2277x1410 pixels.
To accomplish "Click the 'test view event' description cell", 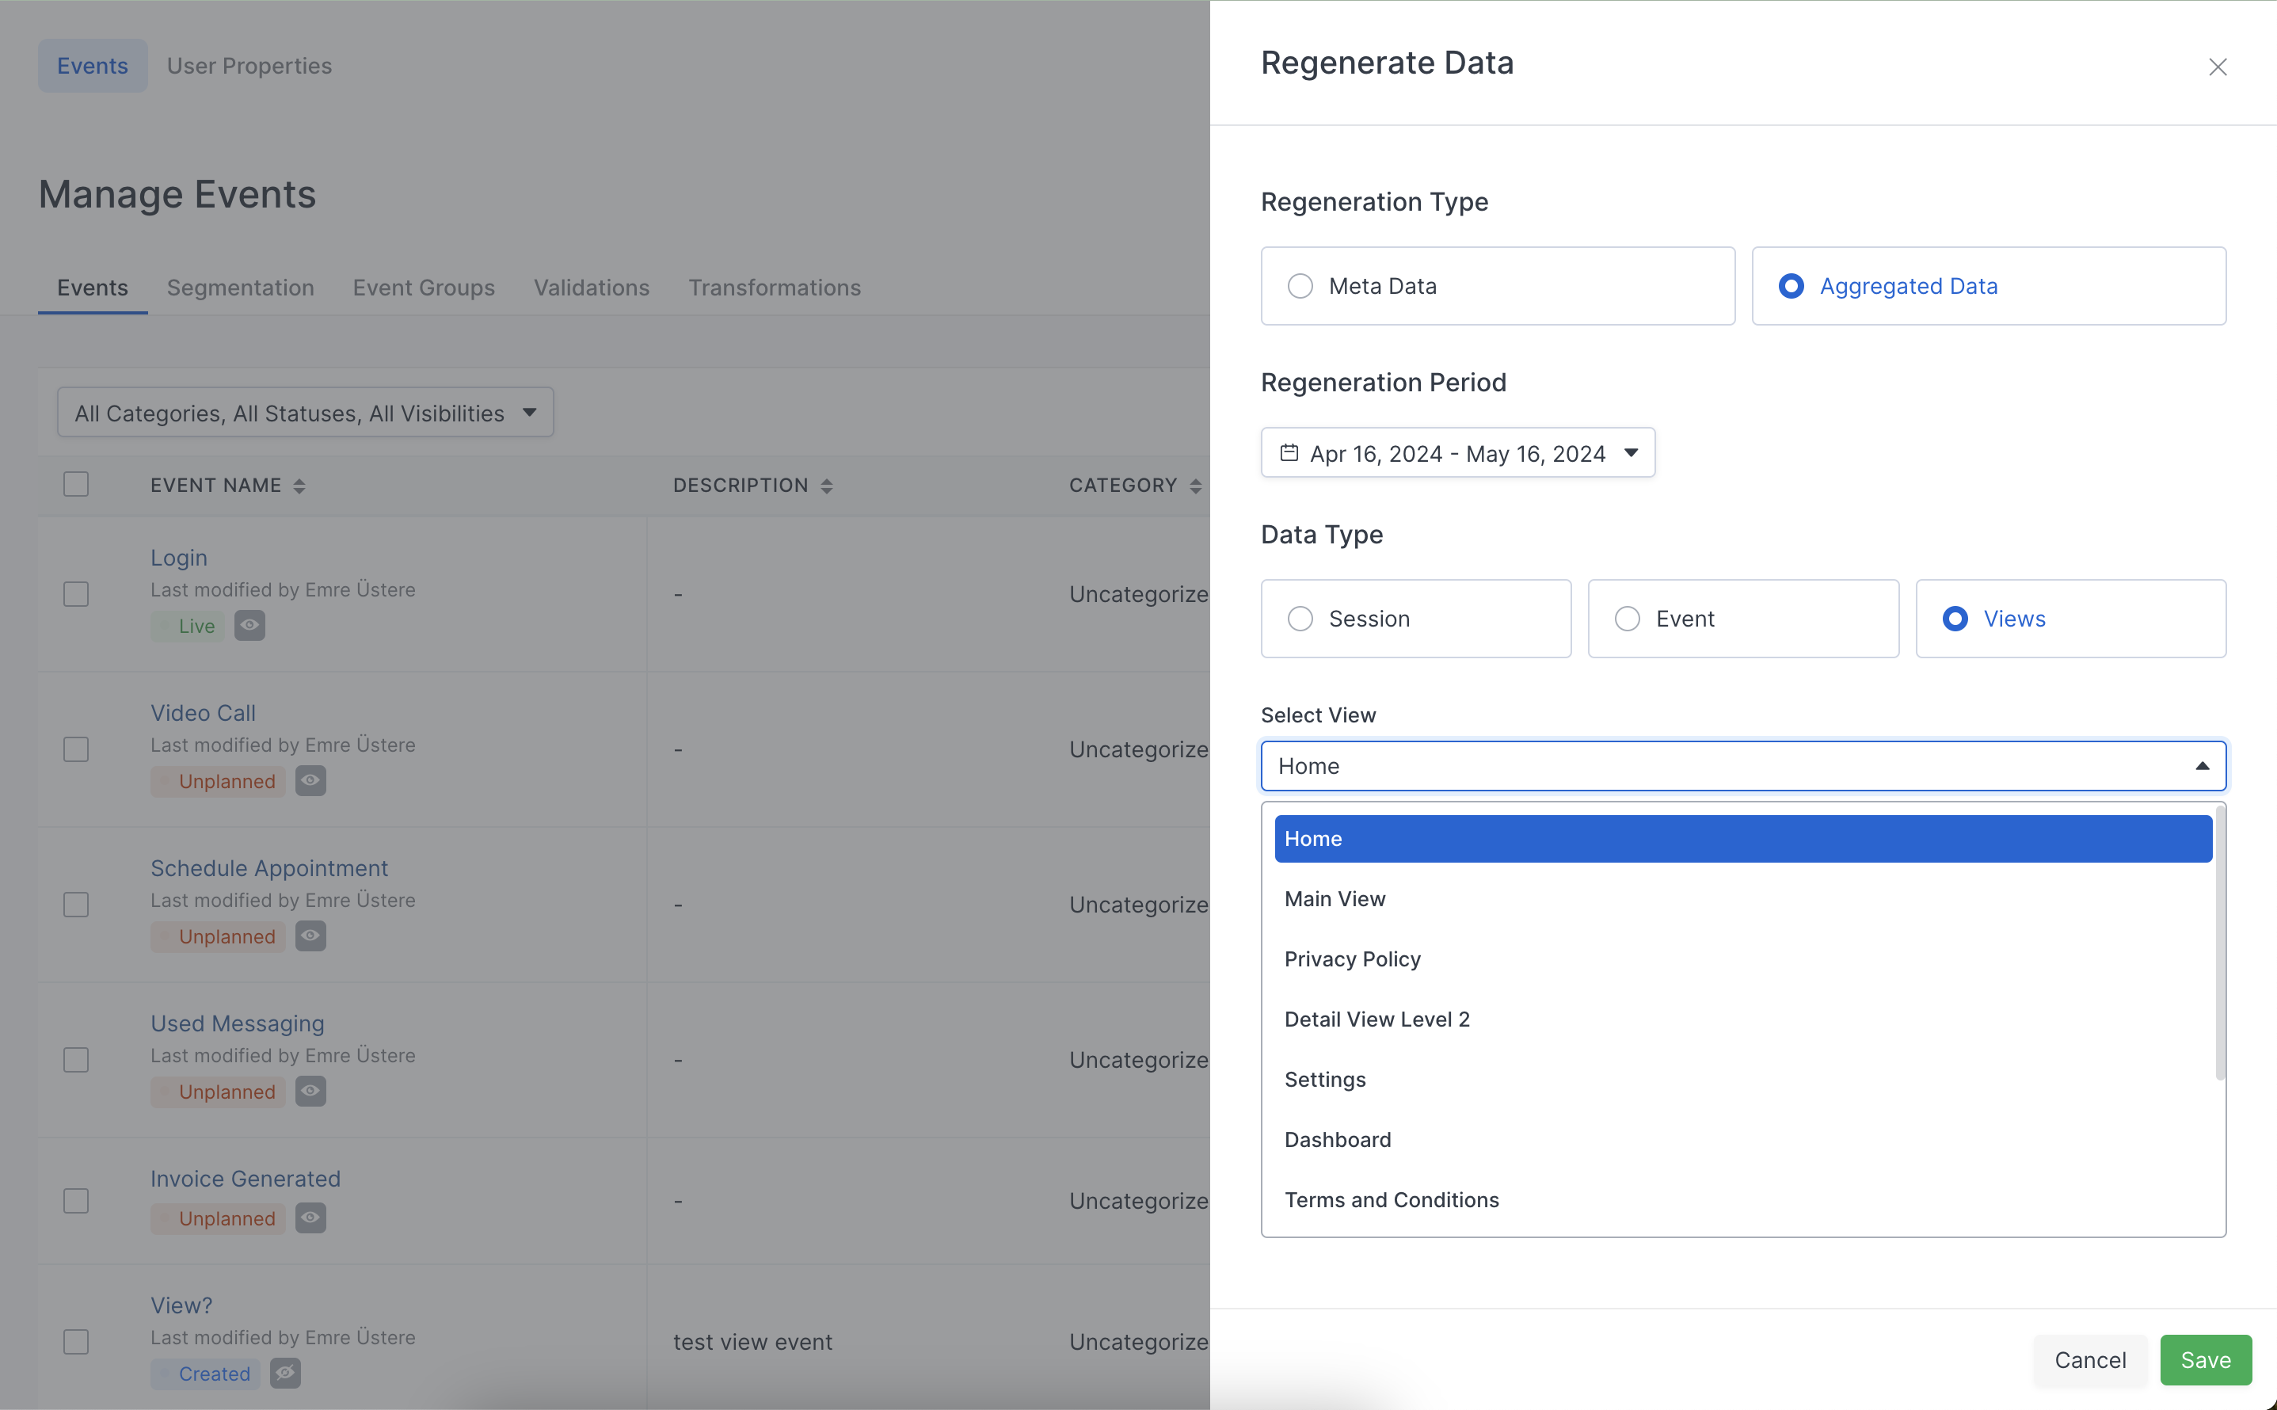I will pos(752,1342).
